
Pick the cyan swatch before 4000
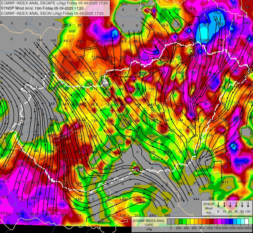239,222
